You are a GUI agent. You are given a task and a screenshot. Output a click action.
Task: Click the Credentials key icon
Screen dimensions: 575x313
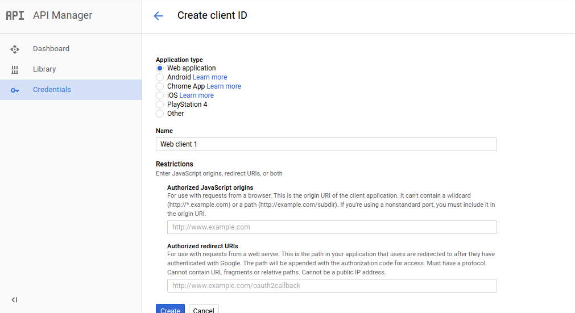(x=15, y=90)
